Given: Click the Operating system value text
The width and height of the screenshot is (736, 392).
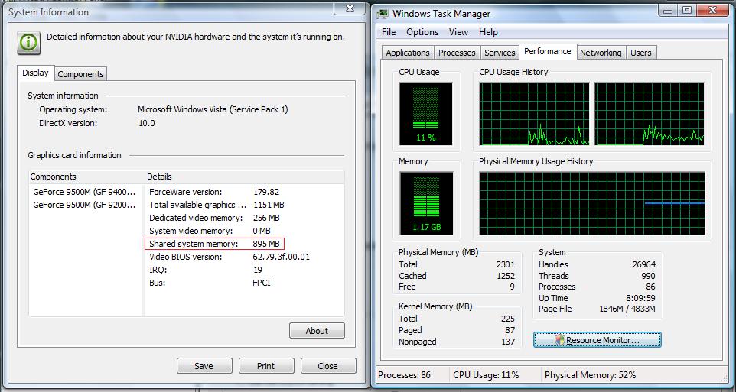Looking at the screenshot, I should (x=213, y=109).
